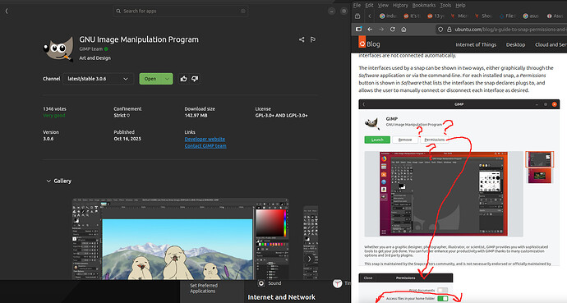Open the Firefox View menu
Image resolution: width=567 pixels, height=303 pixels.
383,5
